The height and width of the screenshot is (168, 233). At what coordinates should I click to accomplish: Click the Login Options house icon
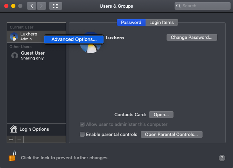14,129
